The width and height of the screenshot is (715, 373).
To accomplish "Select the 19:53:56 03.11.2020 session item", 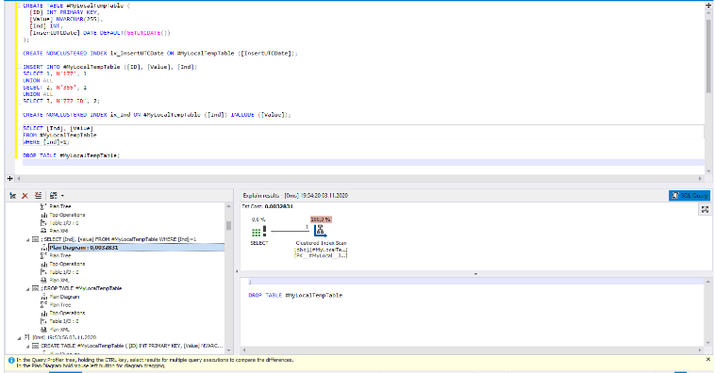I will 64,337.
